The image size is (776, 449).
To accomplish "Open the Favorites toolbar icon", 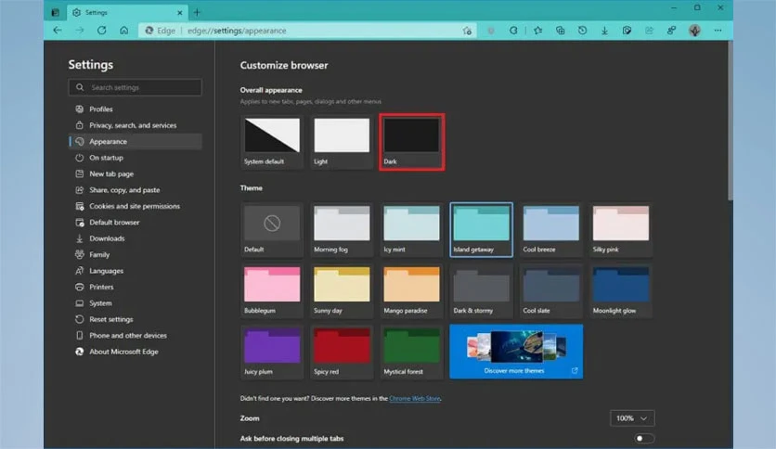I will click(538, 31).
